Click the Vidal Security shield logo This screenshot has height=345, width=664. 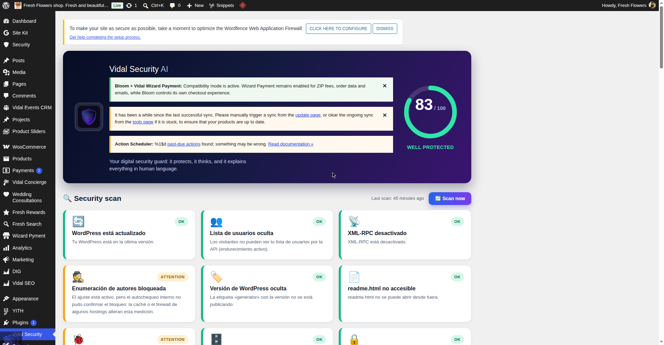[89, 117]
